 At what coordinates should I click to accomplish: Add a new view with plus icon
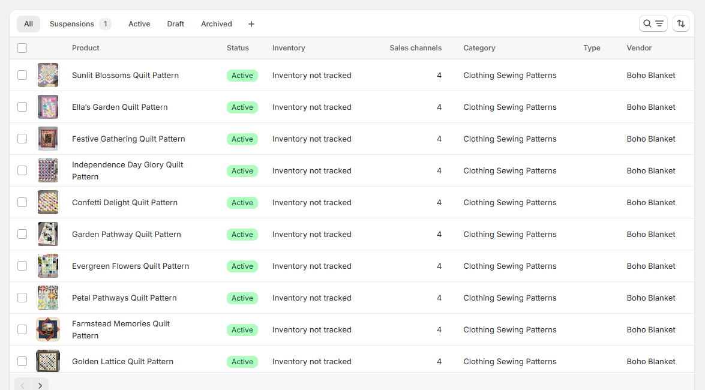point(251,24)
